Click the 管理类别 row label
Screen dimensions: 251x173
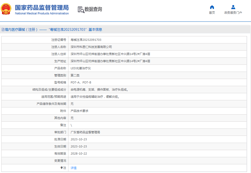[x=60, y=75]
